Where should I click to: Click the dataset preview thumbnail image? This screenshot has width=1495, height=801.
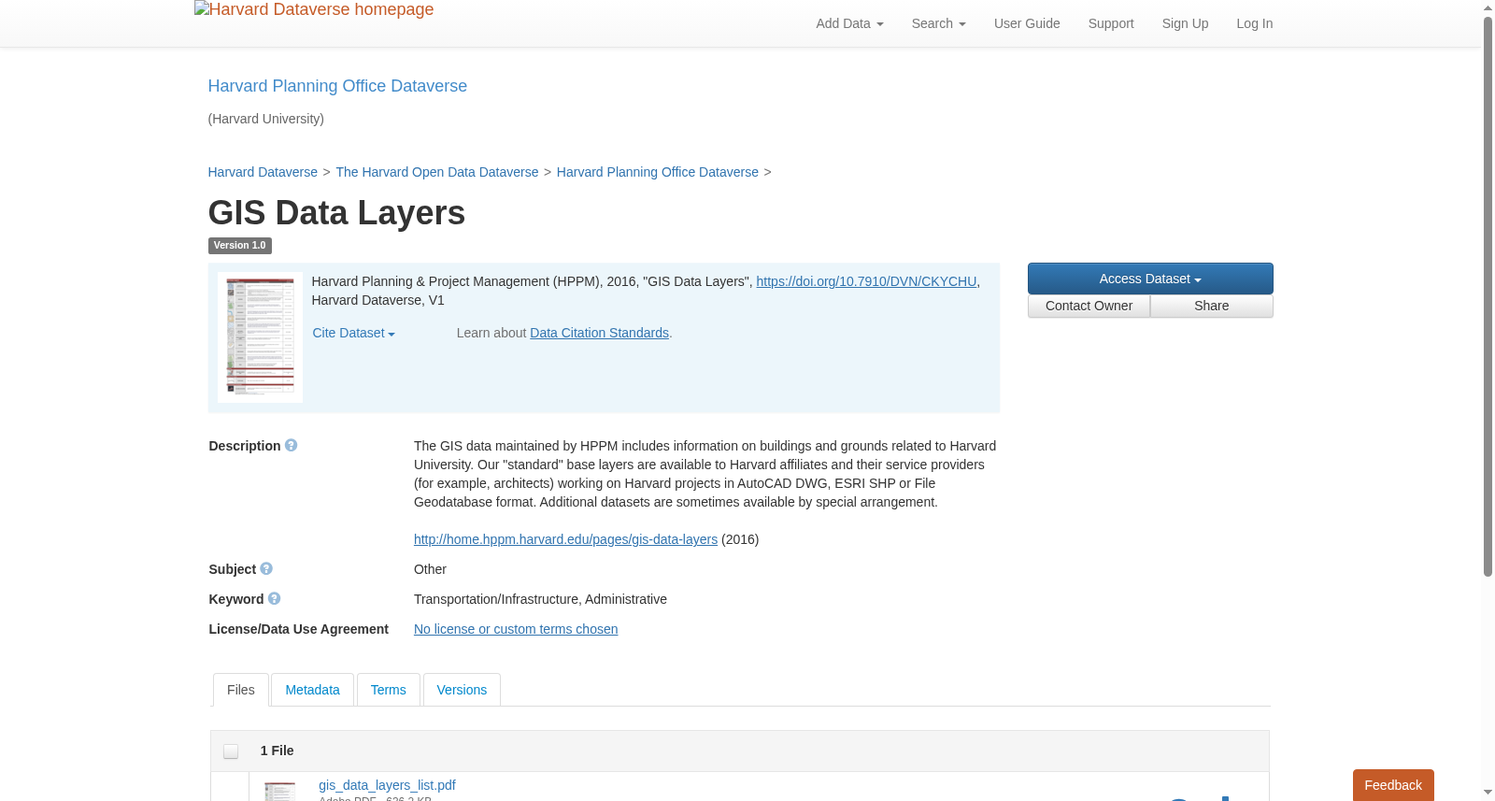[260, 337]
